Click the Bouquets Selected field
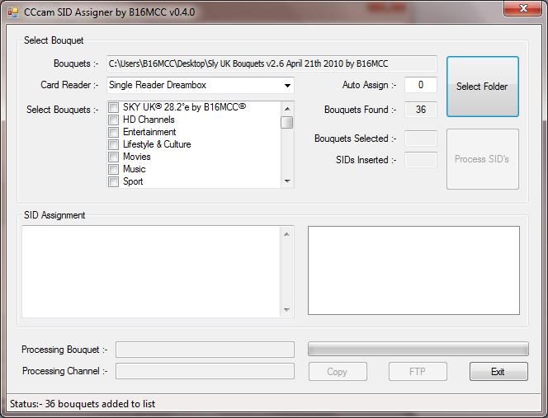 coord(420,139)
